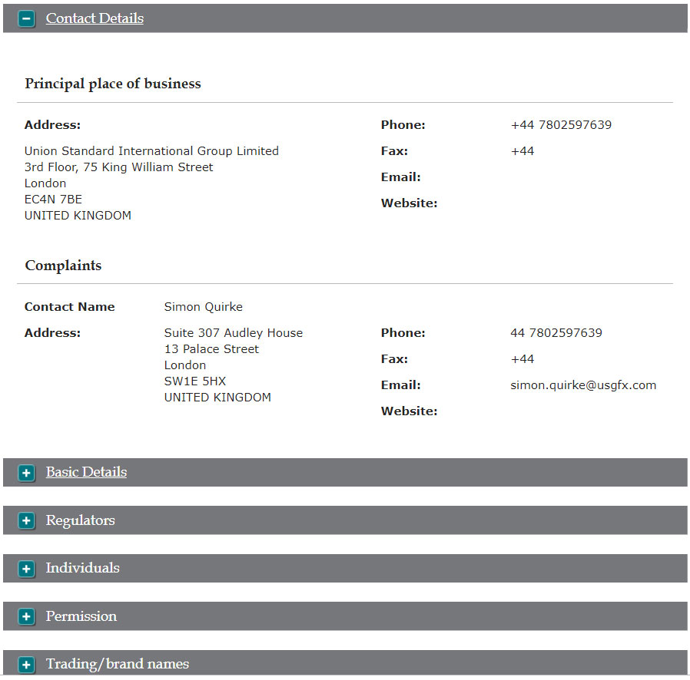The height and width of the screenshot is (680, 690).
Task: Select the 13 Palace Street address line
Action: click(x=211, y=349)
